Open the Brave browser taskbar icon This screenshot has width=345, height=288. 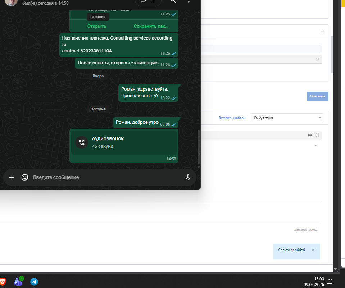(3, 282)
